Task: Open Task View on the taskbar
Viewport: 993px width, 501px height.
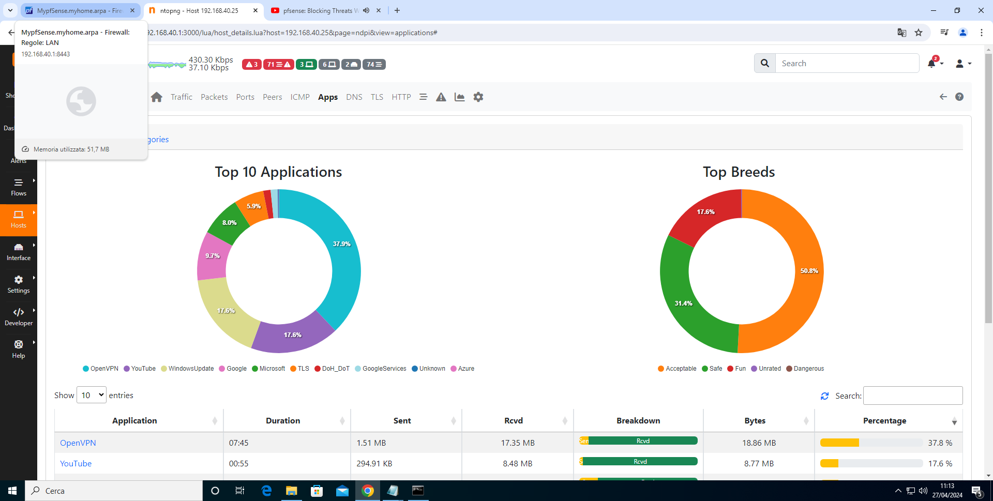Action: click(240, 491)
